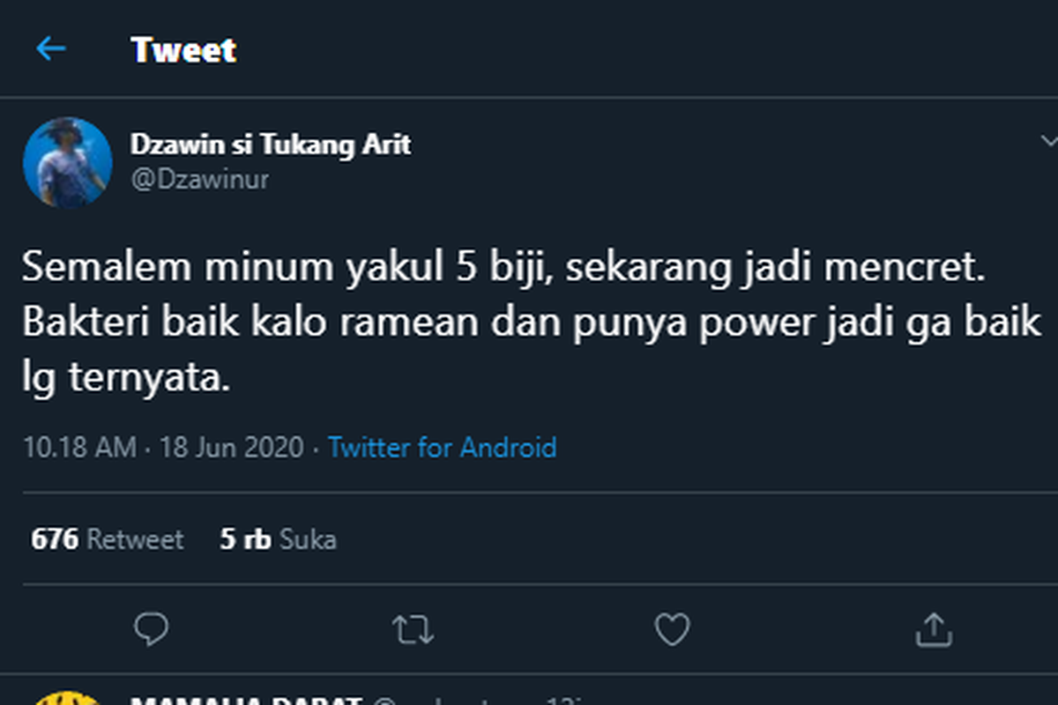Open the Dzawin si Tukang Arit profile name
1058x705 pixels.
click(x=271, y=145)
